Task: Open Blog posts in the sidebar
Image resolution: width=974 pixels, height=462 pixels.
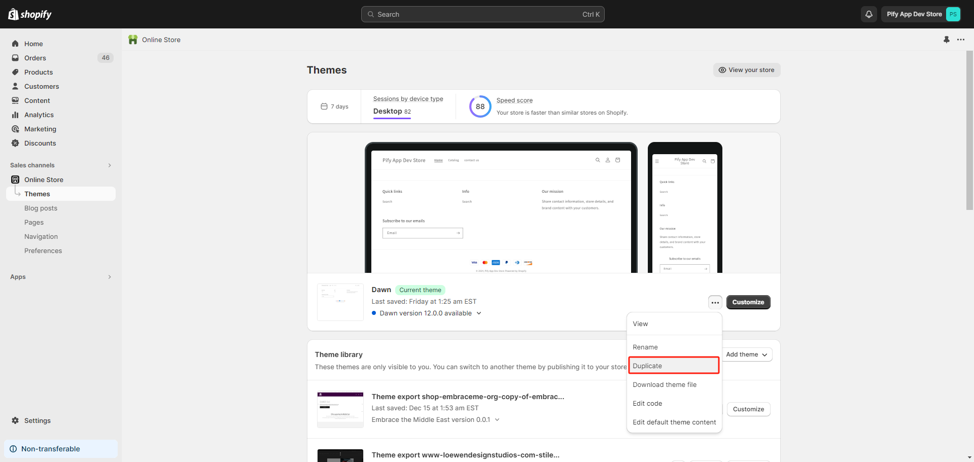Action: point(41,208)
